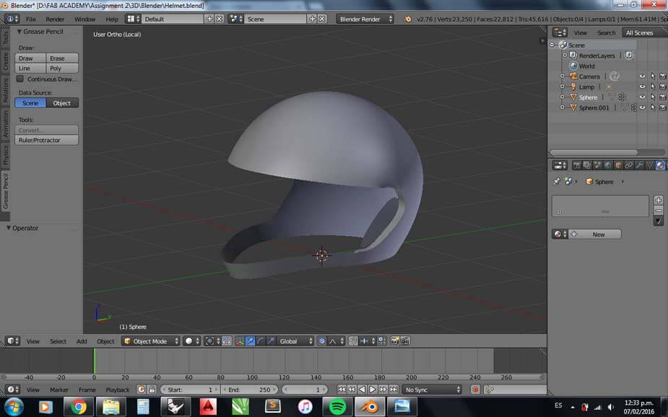Collapse the Operator panel
This screenshot has height=417, width=668.
pyautogui.click(x=9, y=228)
